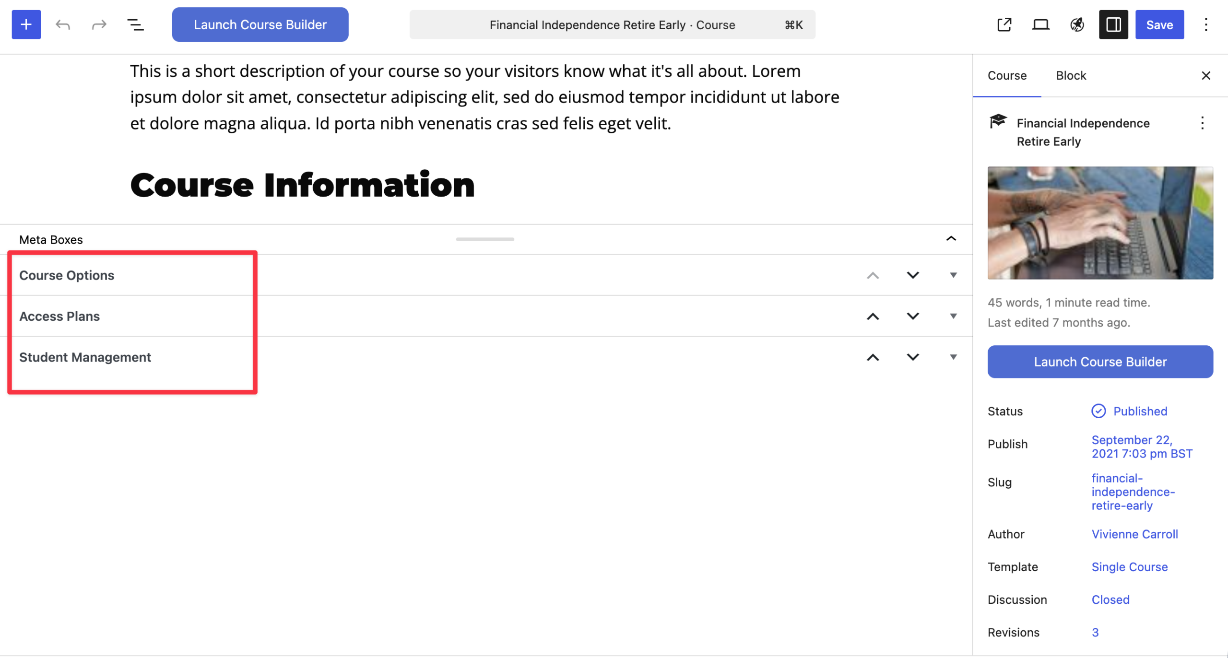Click the top toolbar Launch Course Builder button

click(260, 24)
